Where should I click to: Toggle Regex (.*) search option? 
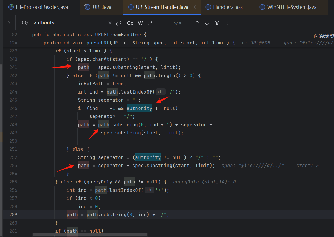pyautogui.click(x=150, y=23)
